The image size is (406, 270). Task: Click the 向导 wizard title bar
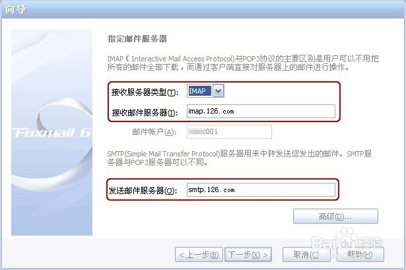tap(203, 10)
